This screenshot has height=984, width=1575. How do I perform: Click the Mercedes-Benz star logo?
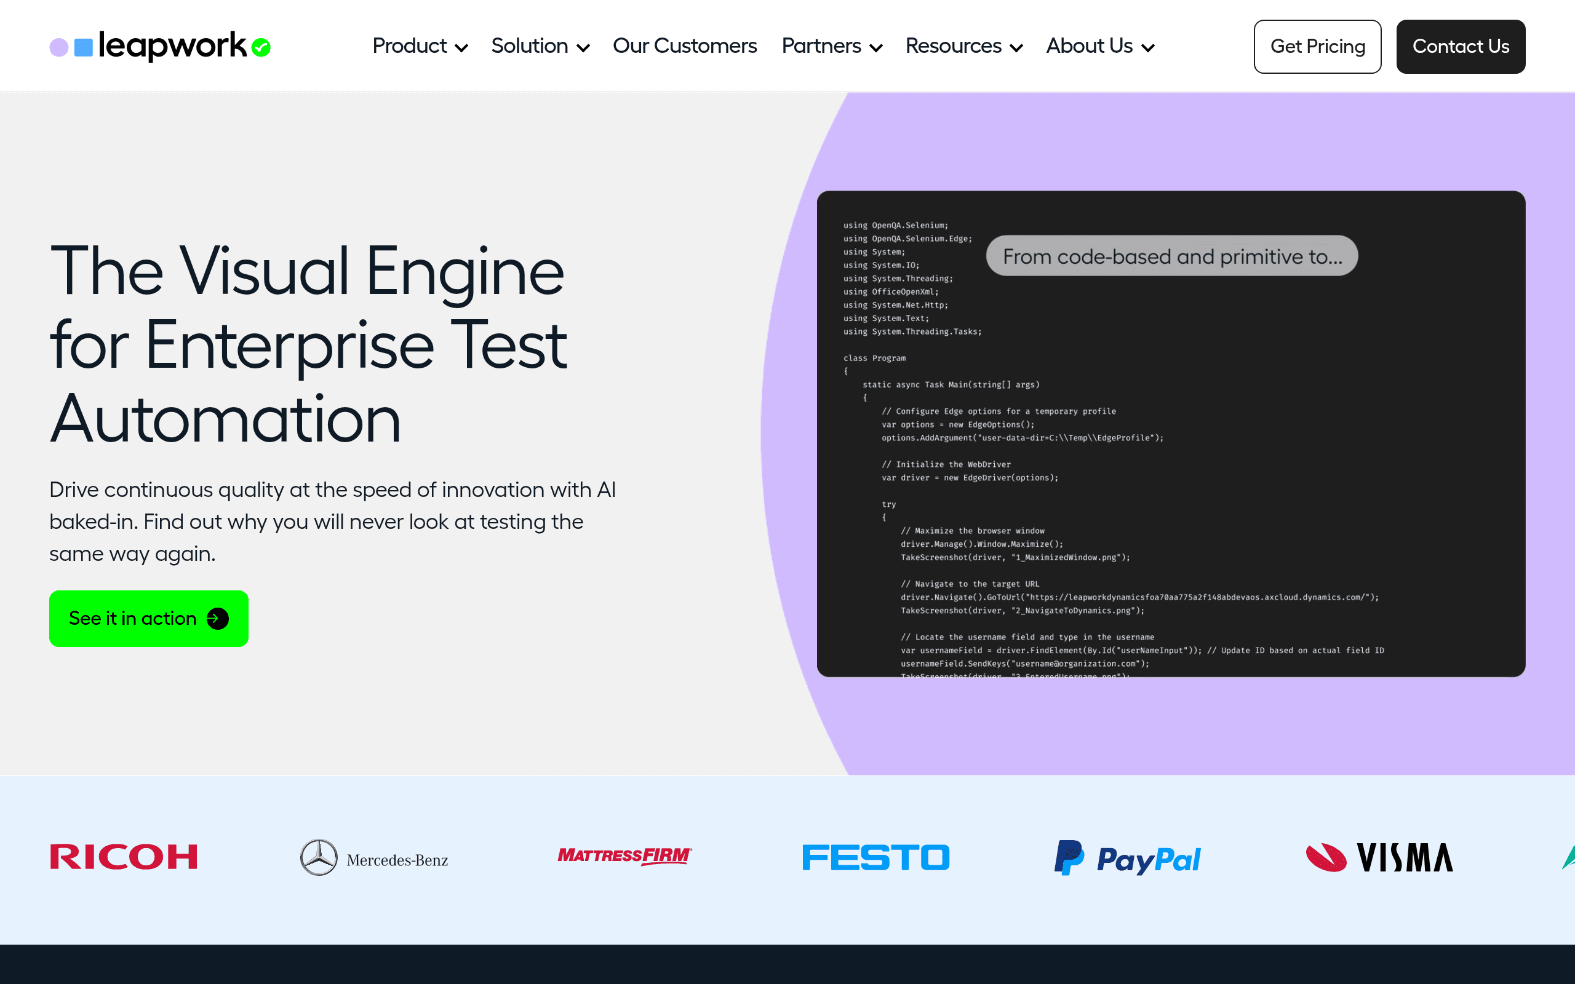point(318,857)
